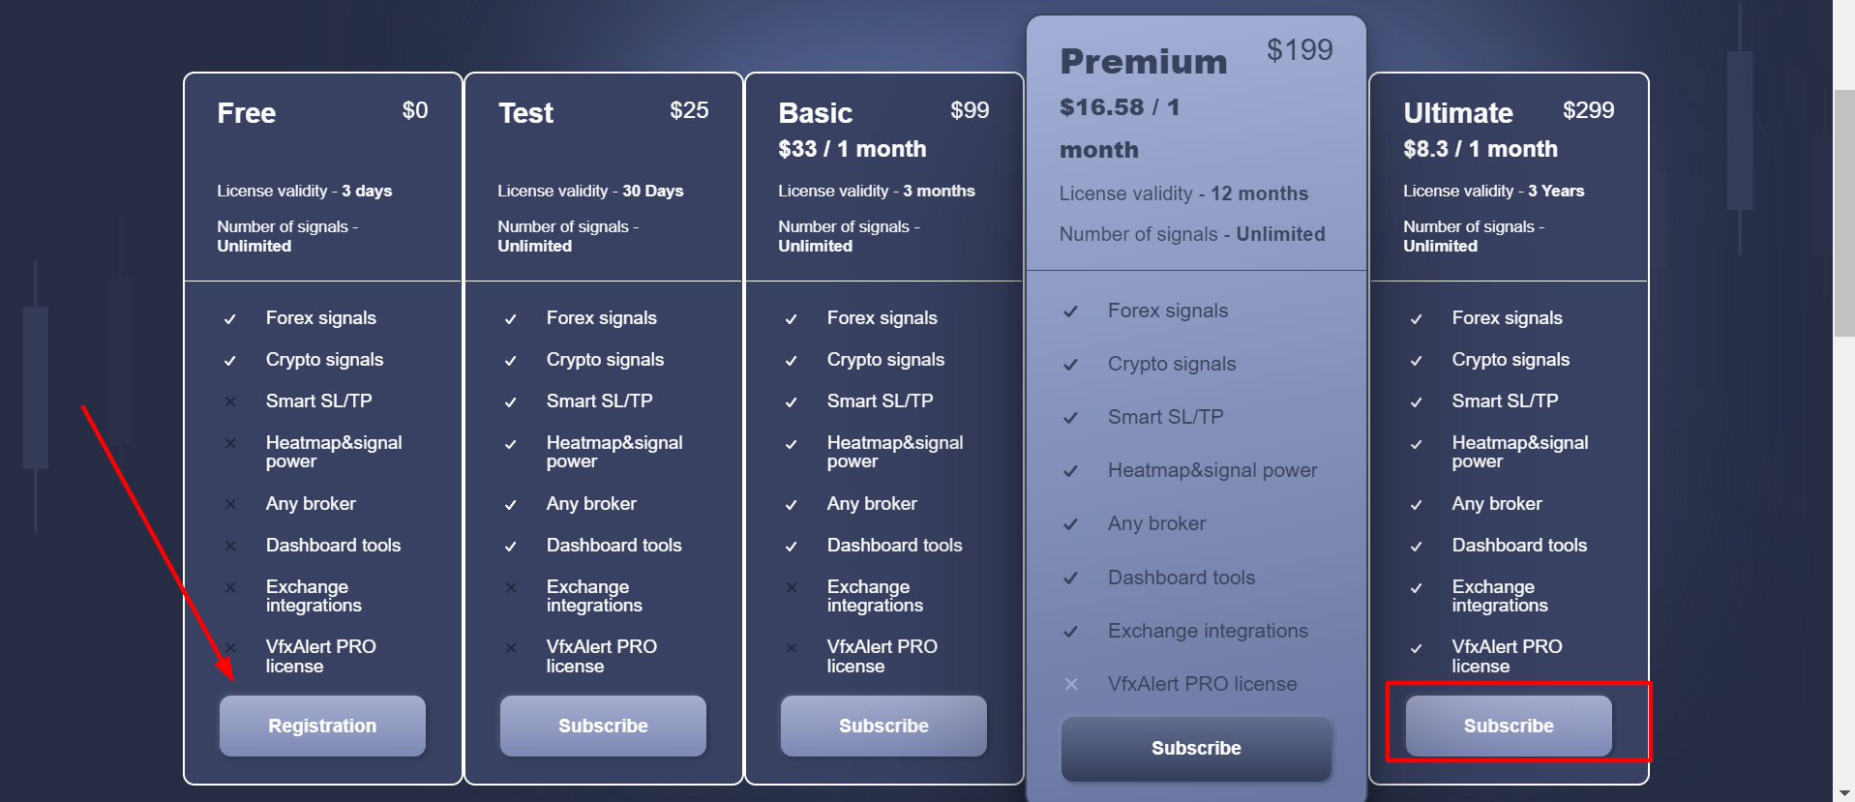The height and width of the screenshot is (802, 1855).
Task: Click the Basic plan $99 price
Action: pos(970,110)
